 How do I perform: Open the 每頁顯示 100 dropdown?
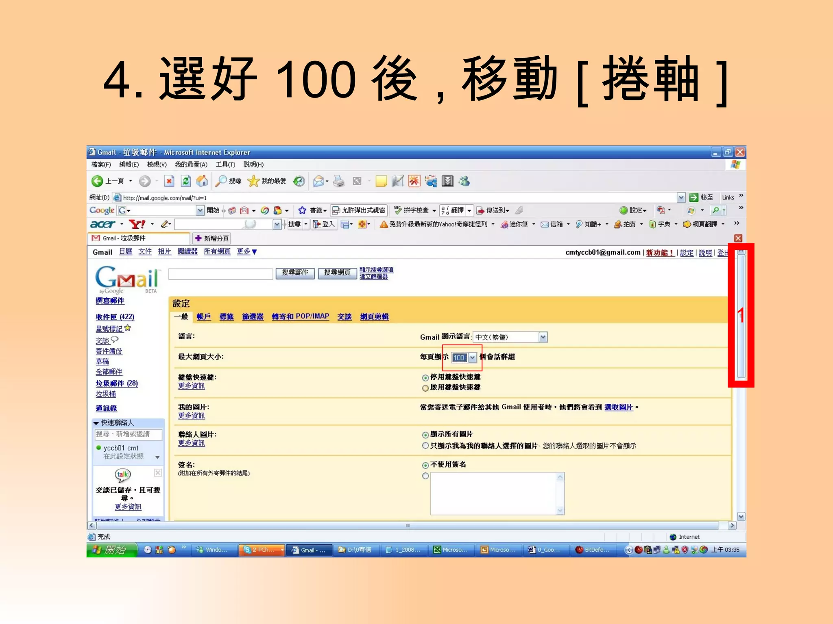464,357
